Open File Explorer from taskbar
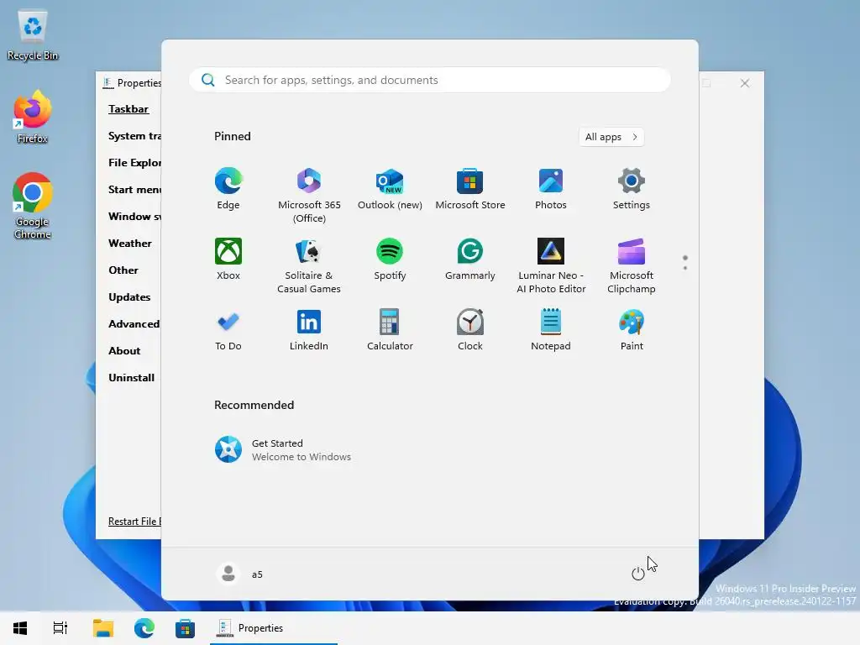The image size is (860, 645). pos(103,628)
